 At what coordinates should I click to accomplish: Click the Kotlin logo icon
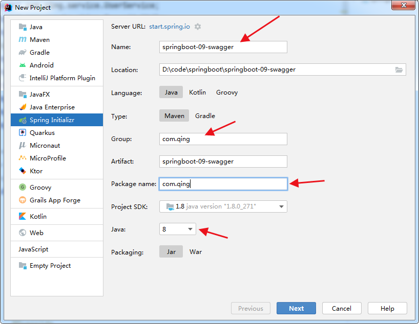pyautogui.click(x=23, y=216)
